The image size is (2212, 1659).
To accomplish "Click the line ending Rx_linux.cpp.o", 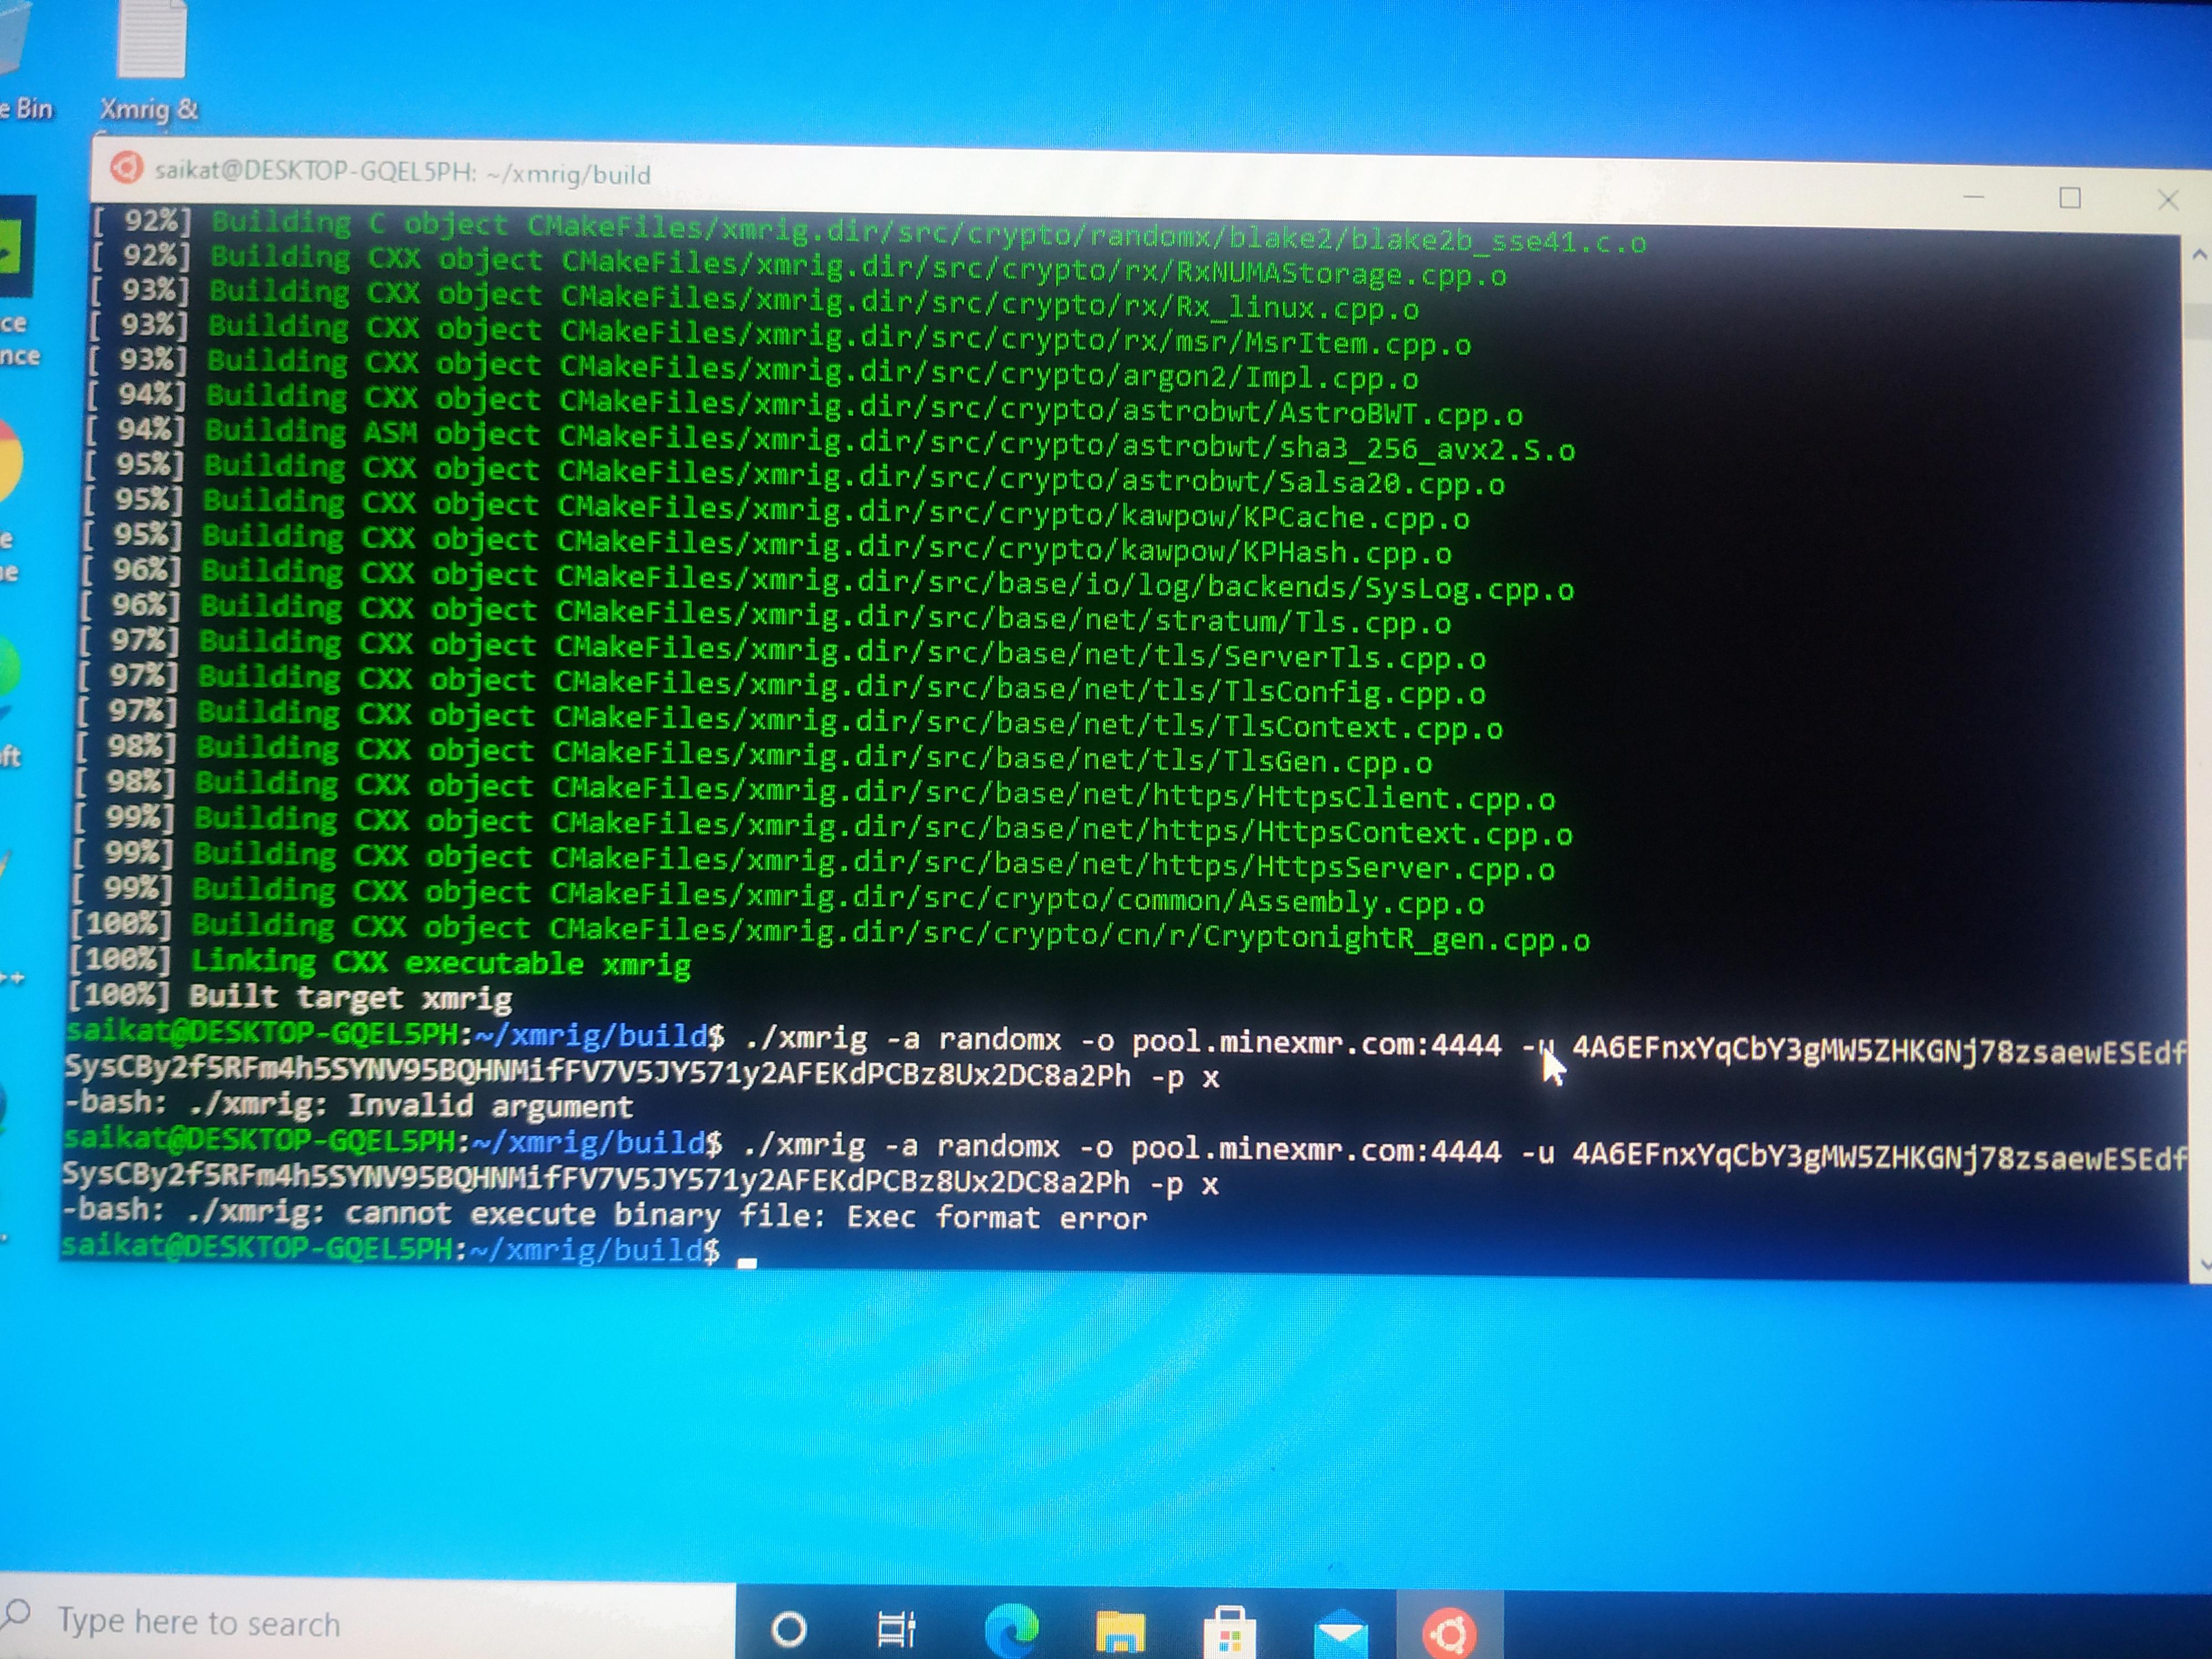I will tap(755, 300).
